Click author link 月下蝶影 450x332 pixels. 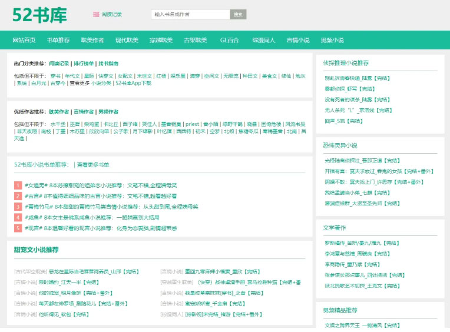143,131
